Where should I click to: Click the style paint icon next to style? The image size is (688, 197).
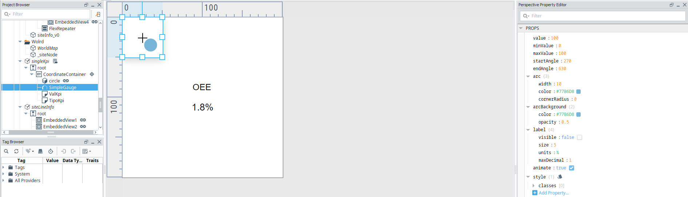(x=560, y=177)
